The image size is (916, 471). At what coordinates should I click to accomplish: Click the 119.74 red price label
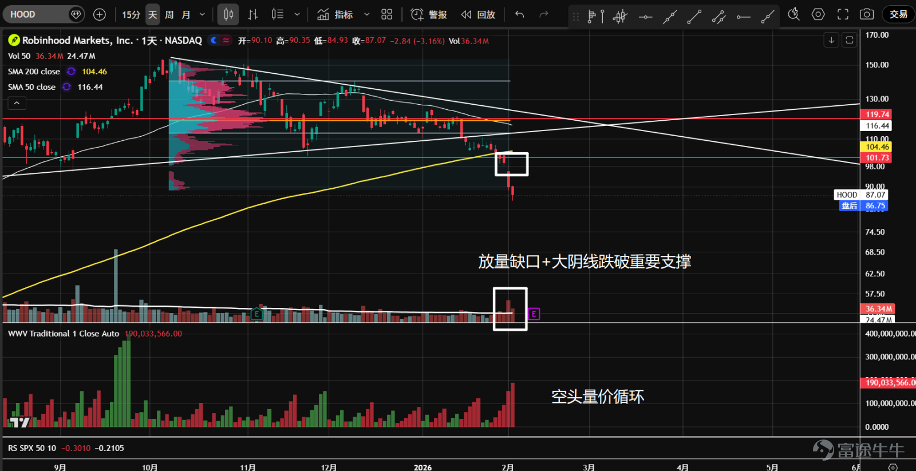877,114
